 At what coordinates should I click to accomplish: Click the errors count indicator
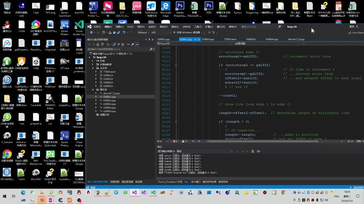point(175,141)
